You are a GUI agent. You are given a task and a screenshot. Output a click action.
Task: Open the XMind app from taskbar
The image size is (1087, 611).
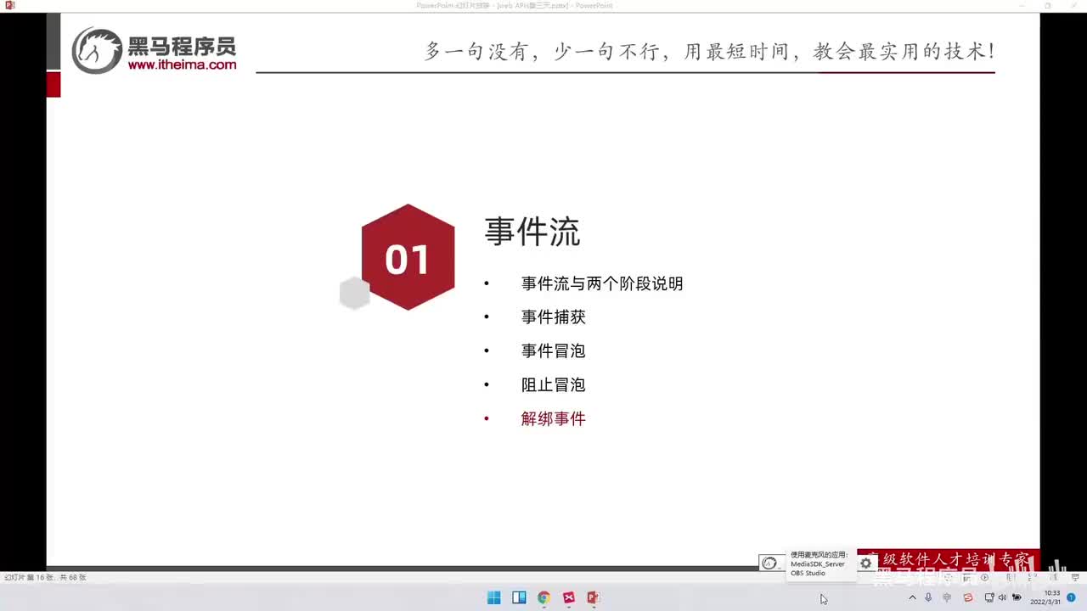569,597
